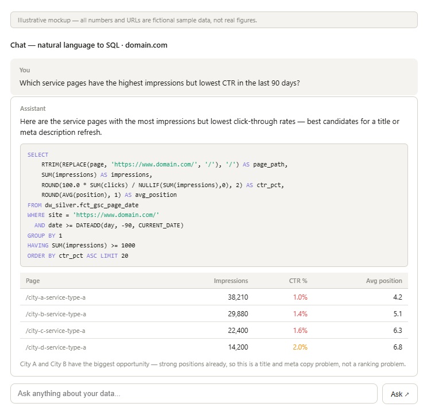Viewport: 431px width, 411px height.
Task: Click the CTR % column header
Action: tap(298, 281)
